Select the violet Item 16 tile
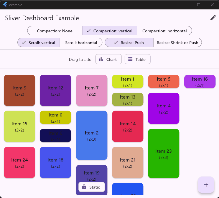219x198 pixels. point(200,81)
